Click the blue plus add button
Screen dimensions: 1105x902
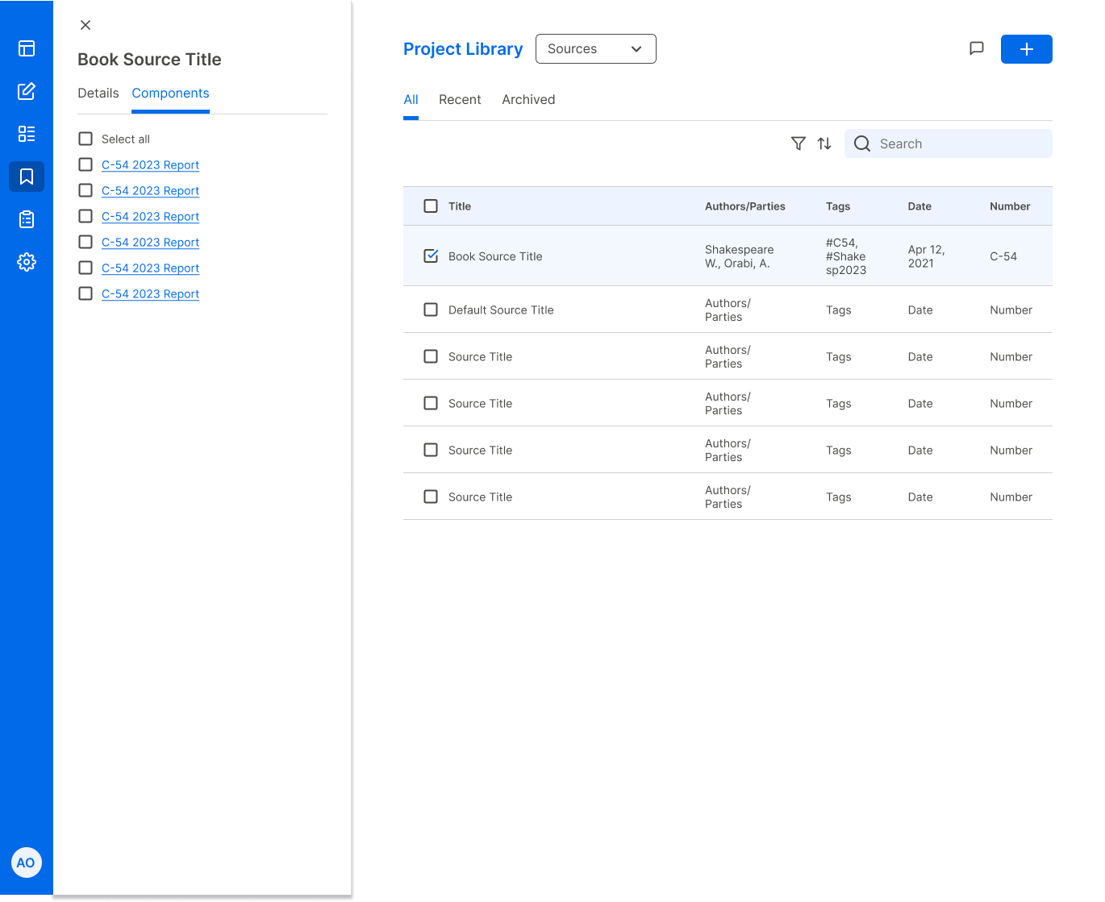point(1026,49)
